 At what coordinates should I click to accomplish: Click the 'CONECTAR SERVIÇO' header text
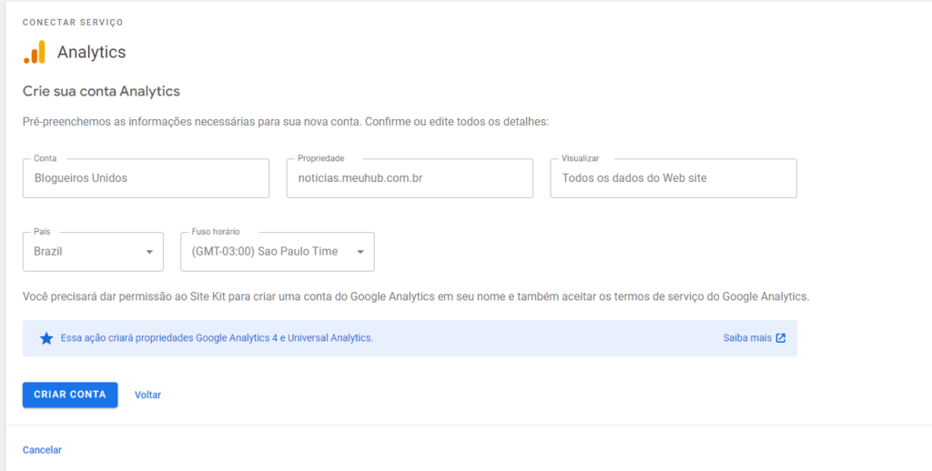[73, 23]
